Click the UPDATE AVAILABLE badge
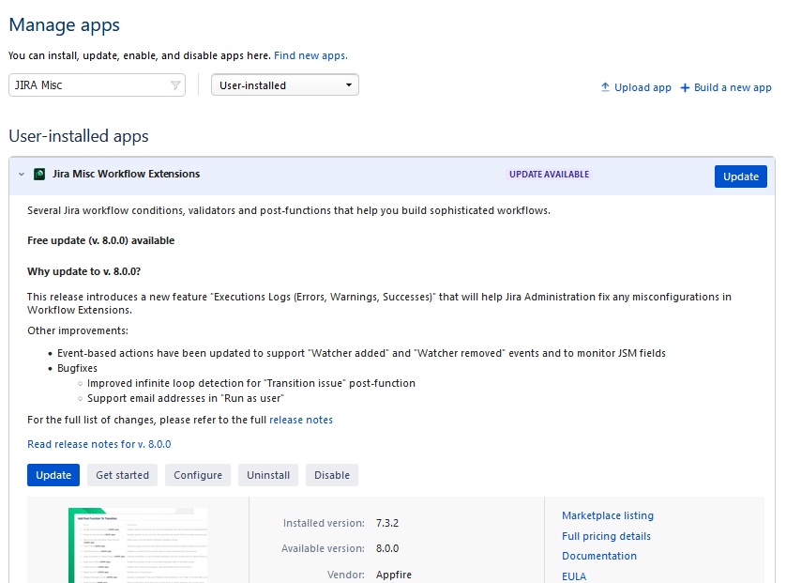The height and width of the screenshot is (583, 786). [549, 174]
